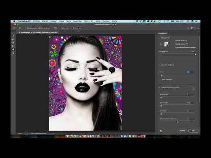Click the fill screen button
This screenshot has width=211, height=158.
(x=77, y=28)
